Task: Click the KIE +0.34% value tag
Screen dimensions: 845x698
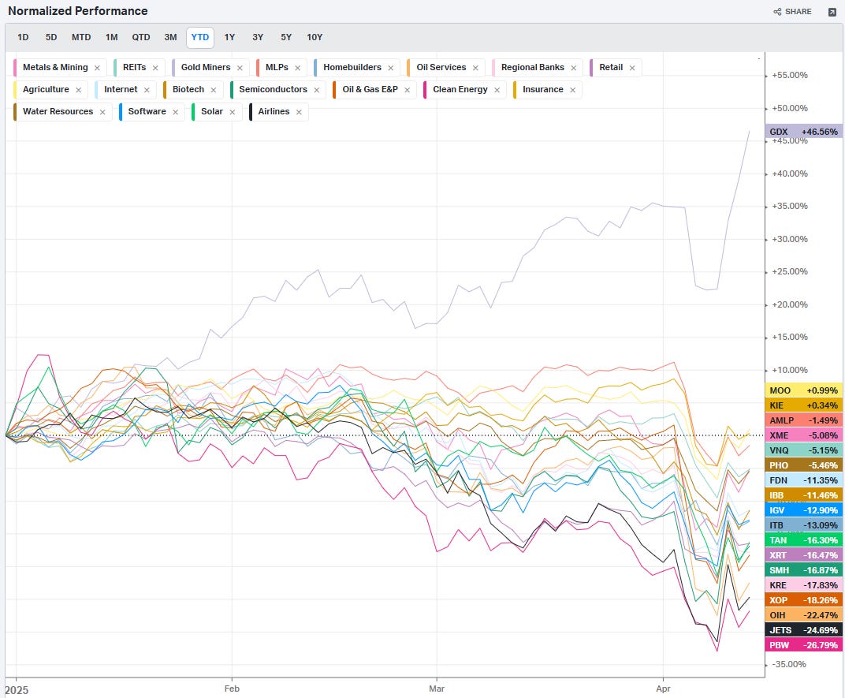Action: 803,405
